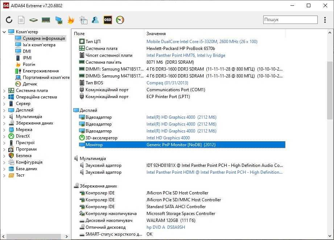Select the Конфігурація tree item
Screen dimensions: 334x240
pos(29,162)
